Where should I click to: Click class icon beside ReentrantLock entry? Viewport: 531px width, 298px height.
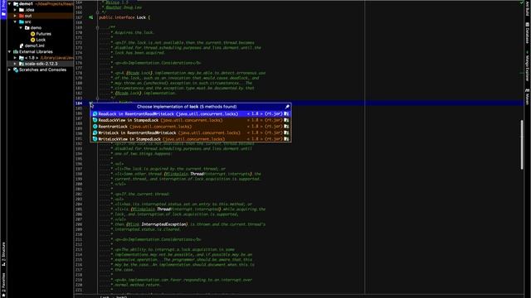point(95,127)
